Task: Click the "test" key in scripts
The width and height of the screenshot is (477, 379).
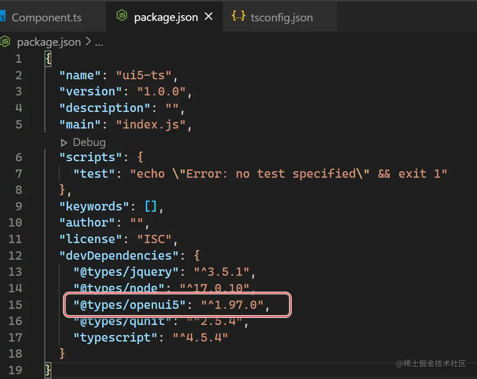Action: [94, 174]
